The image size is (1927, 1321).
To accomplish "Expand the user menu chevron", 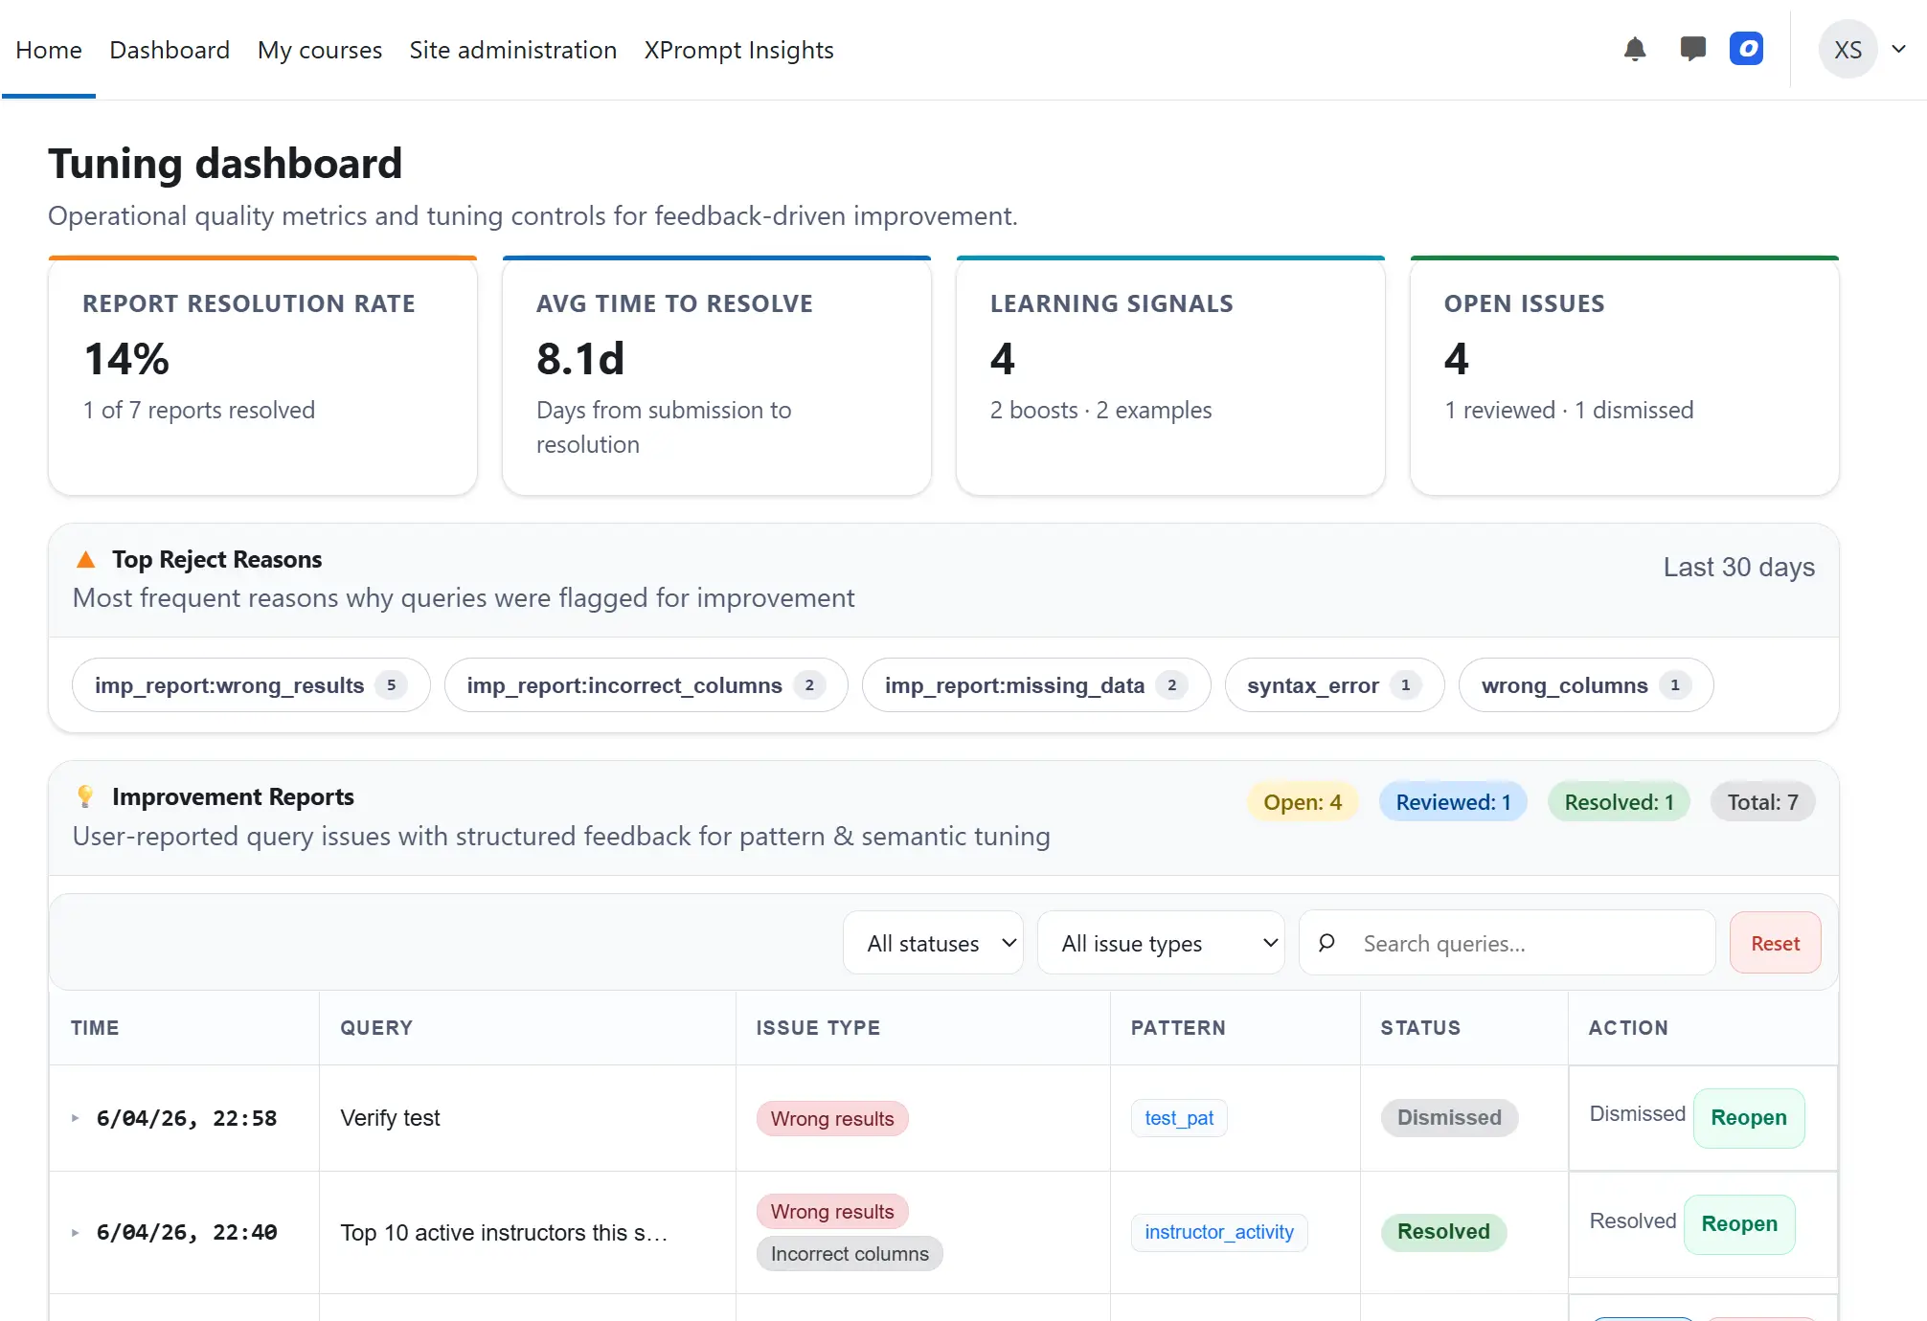I will (x=1899, y=49).
